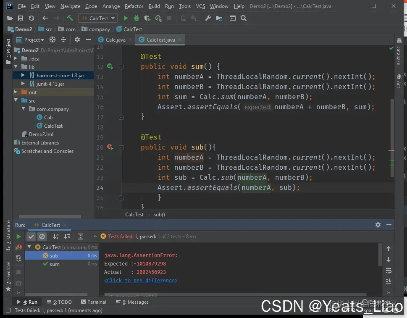Viewport: 407px width, 318px height.
Task: Collapse the lib folder
Action: coord(16,67)
